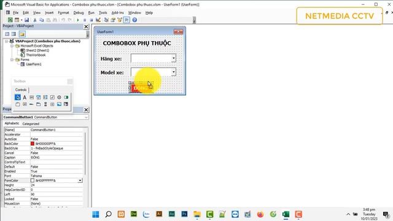Select UserForm1 in project tree

34,64
